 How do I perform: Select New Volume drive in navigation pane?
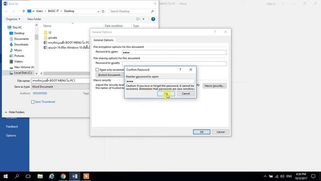click(22, 67)
